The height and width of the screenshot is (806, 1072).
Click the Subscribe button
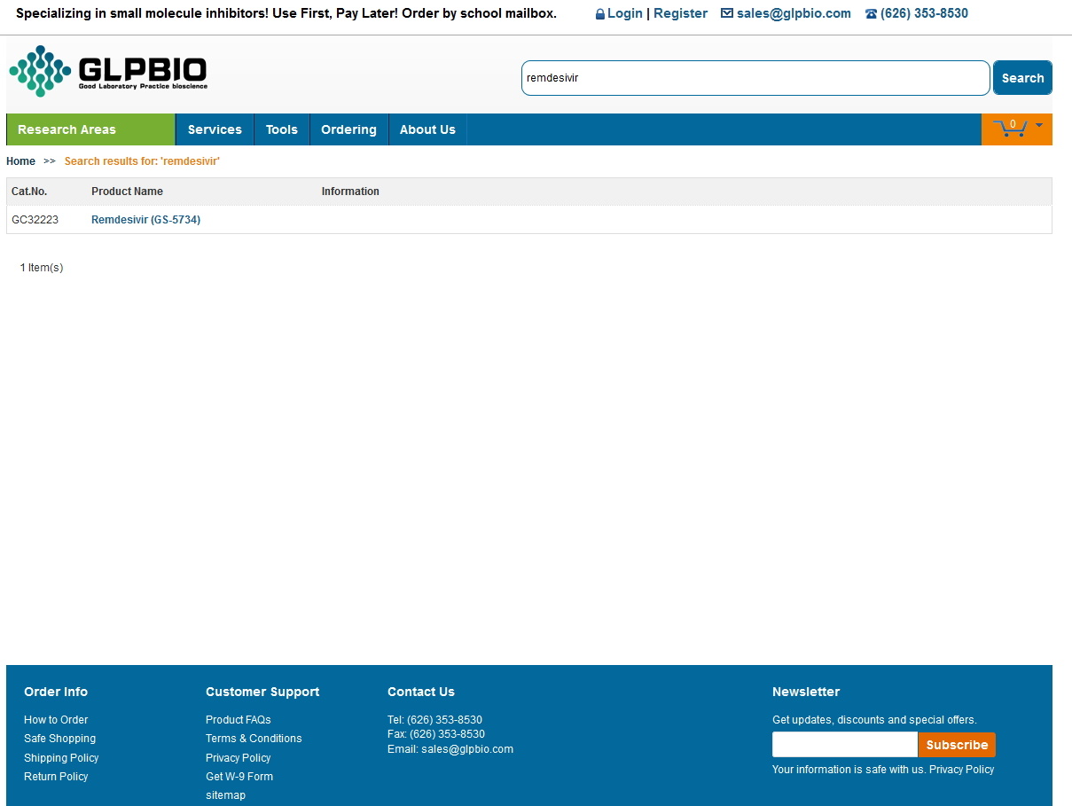(957, 745)
